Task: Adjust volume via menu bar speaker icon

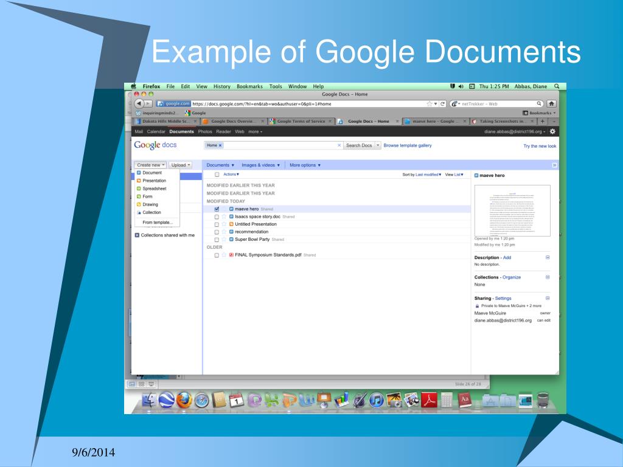Action: (461, 86)
